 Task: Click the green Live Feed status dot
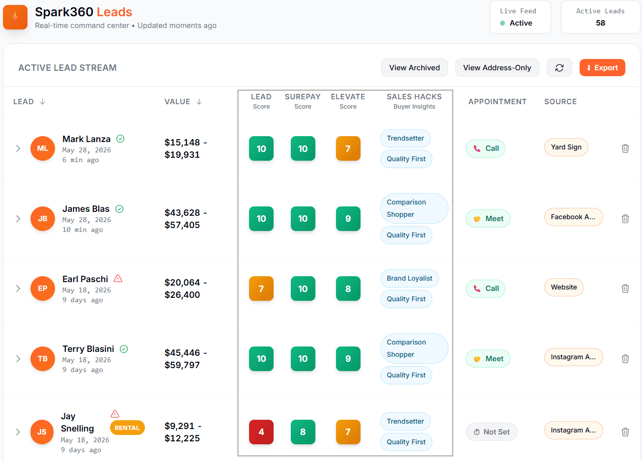[x=503, y=23]
